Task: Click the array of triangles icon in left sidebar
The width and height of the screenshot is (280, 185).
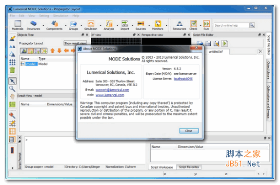Action: coord(12,62)
